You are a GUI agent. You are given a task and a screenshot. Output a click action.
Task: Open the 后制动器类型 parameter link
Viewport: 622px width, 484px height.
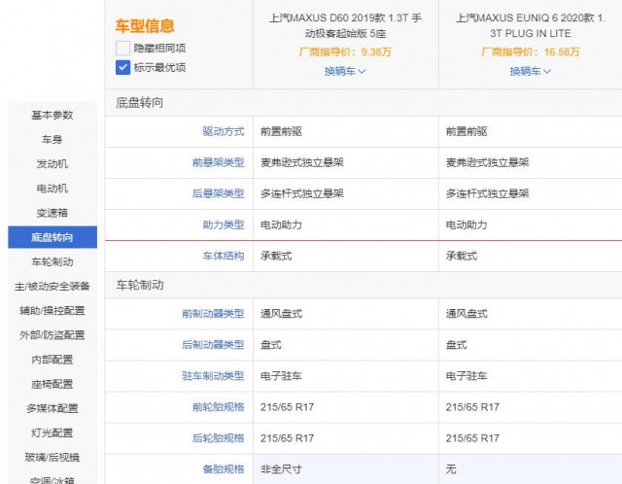click(x=213, y=345)
